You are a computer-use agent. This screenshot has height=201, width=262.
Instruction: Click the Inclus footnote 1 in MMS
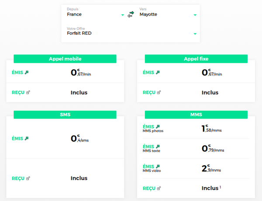click(x=221, y=187)
